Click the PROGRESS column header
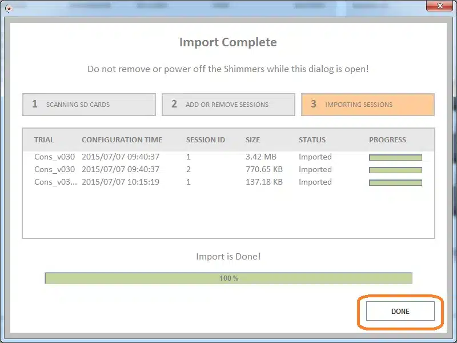 coord(387,139)
